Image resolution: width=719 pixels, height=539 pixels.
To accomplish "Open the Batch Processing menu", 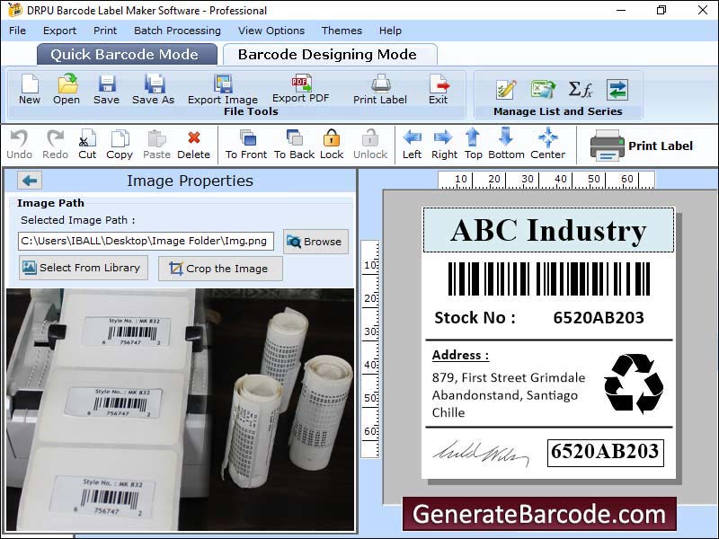I will [x=177, y=31].
